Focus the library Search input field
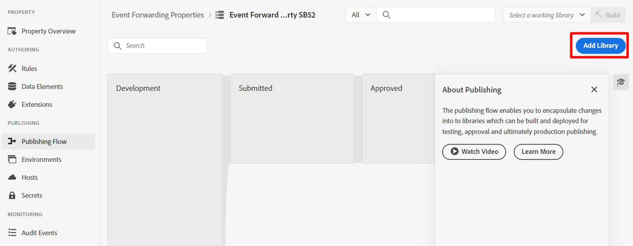 (x=157, y=46)
